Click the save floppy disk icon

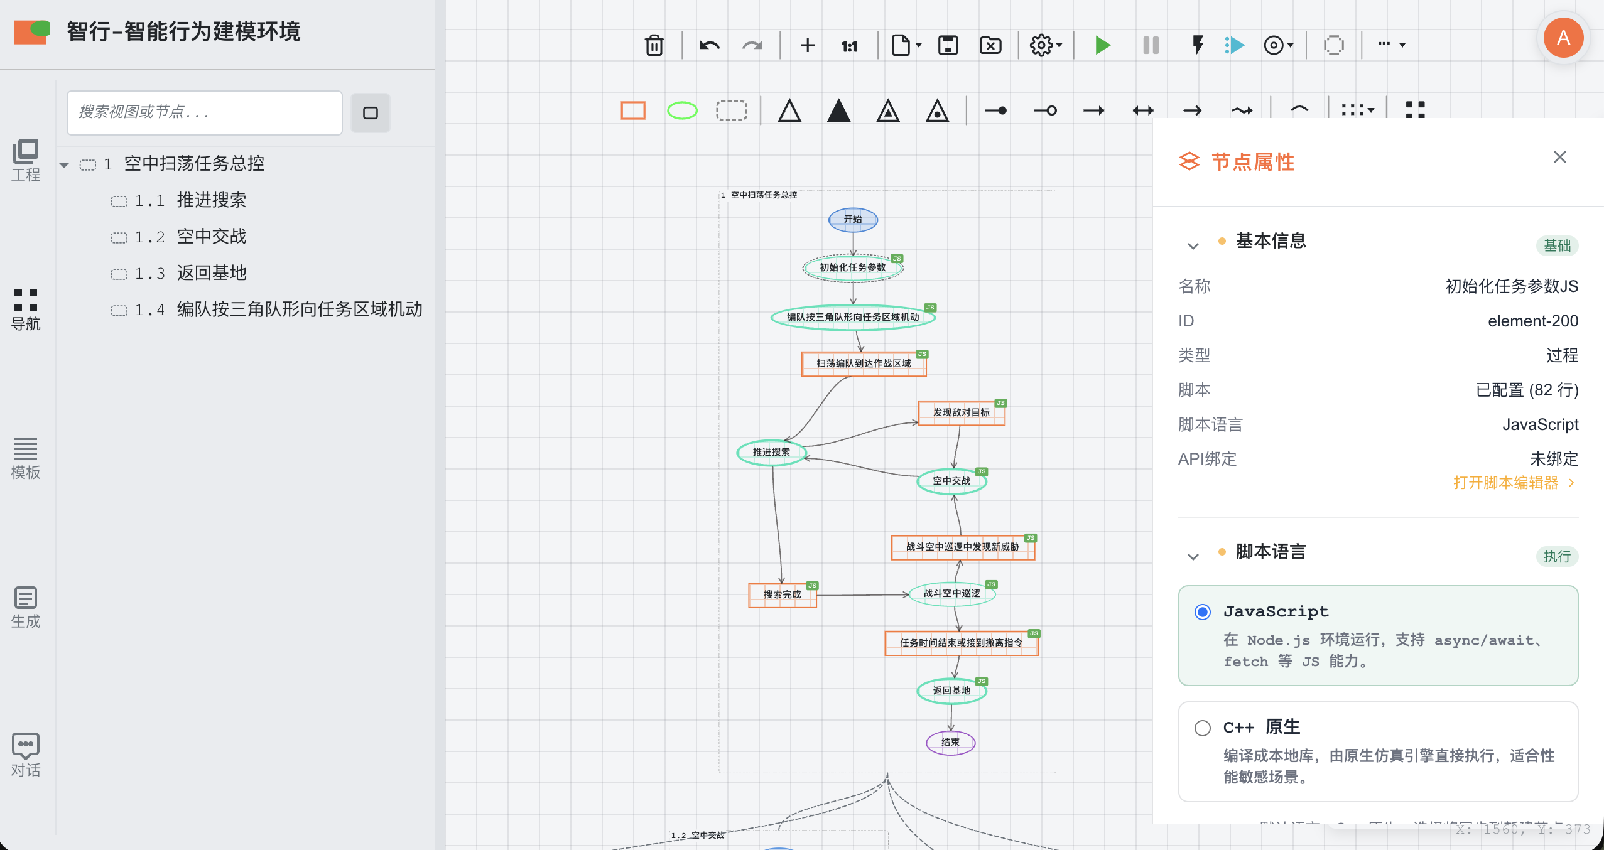point(948,45)
